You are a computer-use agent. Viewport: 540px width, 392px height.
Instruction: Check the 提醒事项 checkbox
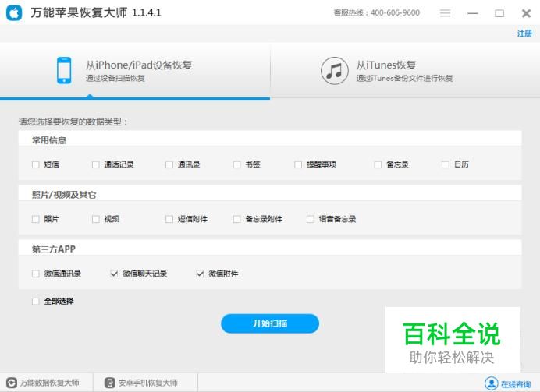298,164
